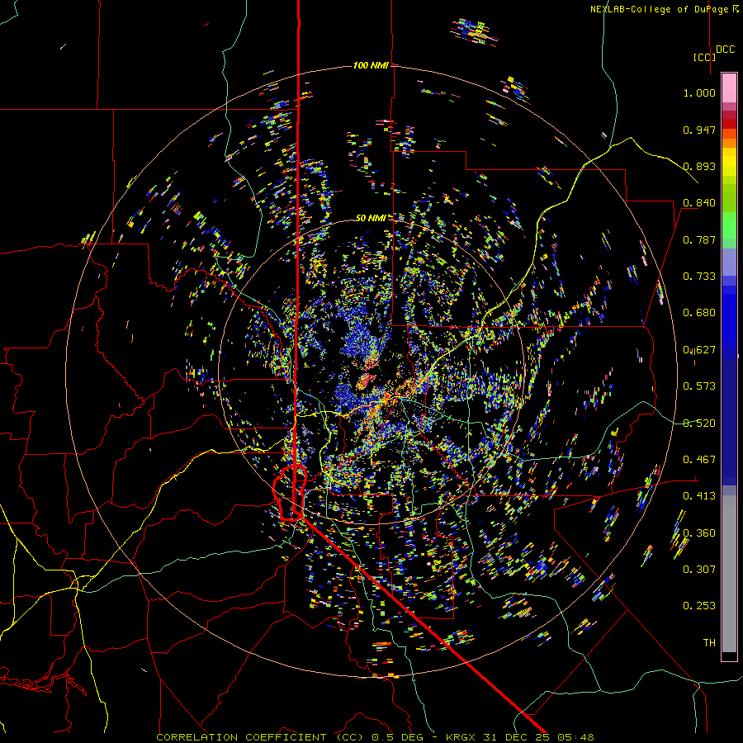This screenshot has height=743, width=743.
Task: Click the KRGX station identifier
Action: (x=461, y=737)
